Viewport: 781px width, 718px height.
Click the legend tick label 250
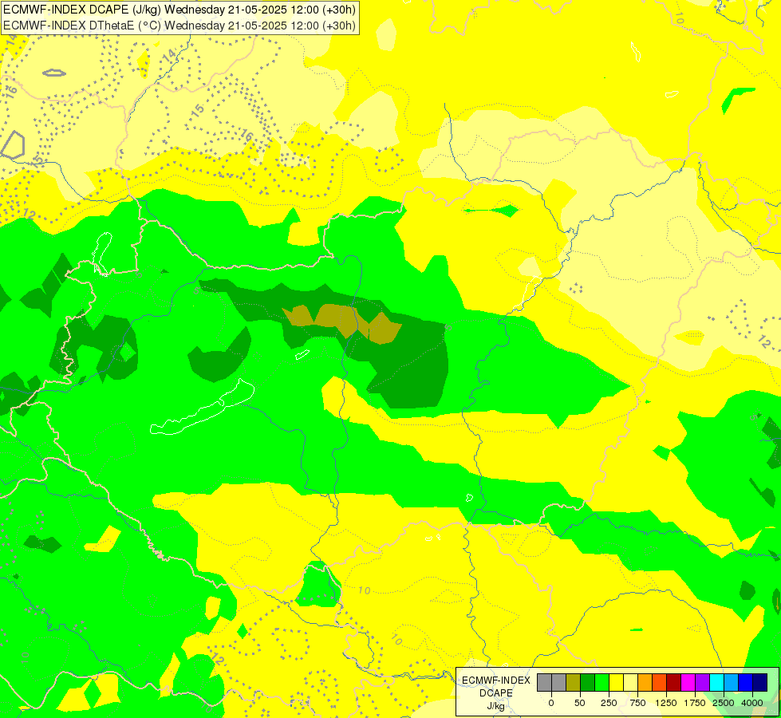[609, 703]
